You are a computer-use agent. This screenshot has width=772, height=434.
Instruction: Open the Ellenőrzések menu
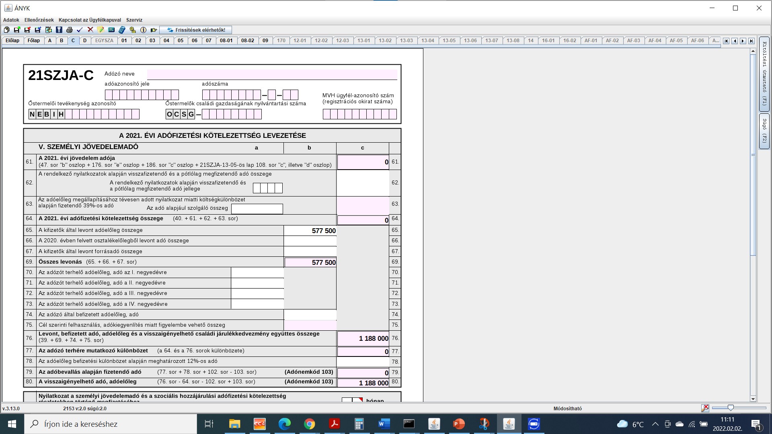39,20
